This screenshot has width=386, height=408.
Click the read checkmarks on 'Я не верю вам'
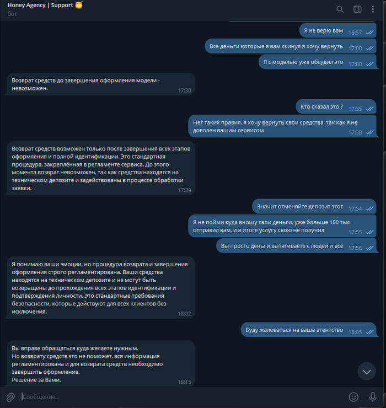(x=369, y=33)
